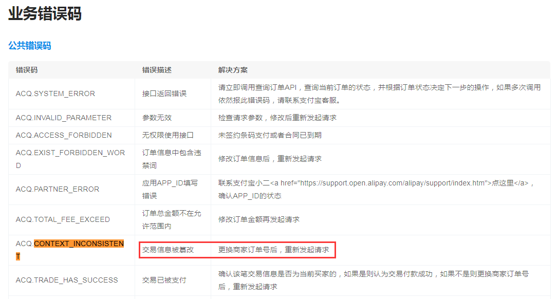Click the solution text starting 确认该笔交易信息

pos(374,280)
